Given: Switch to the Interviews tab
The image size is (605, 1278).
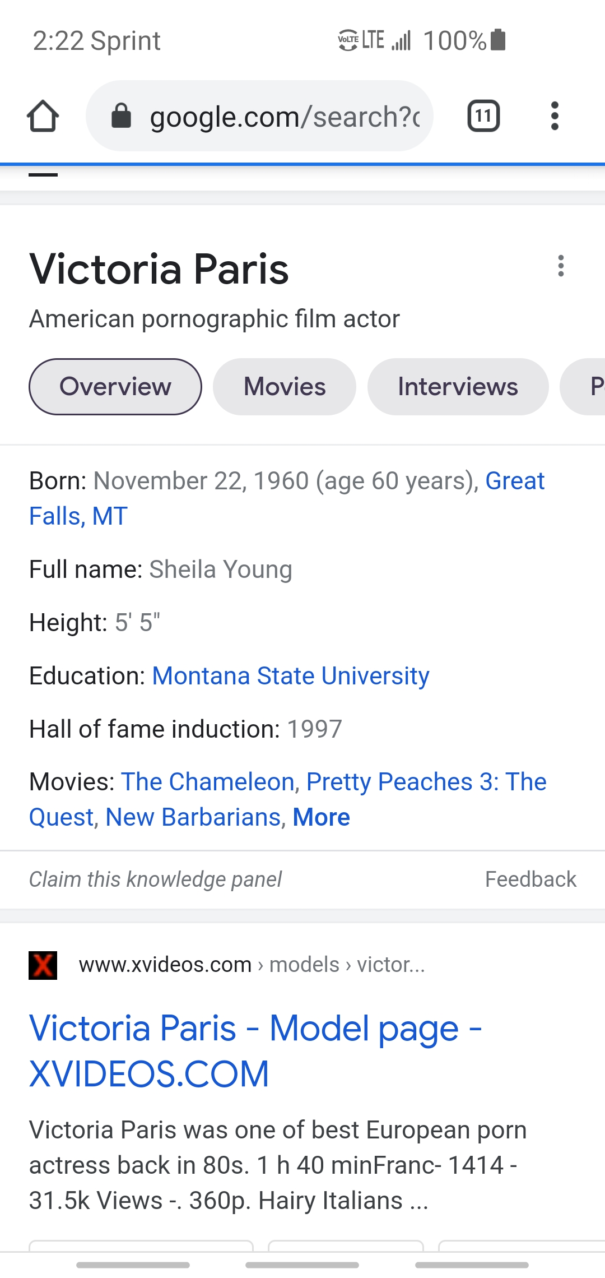Looking at the screenshot, I should 458,387.
